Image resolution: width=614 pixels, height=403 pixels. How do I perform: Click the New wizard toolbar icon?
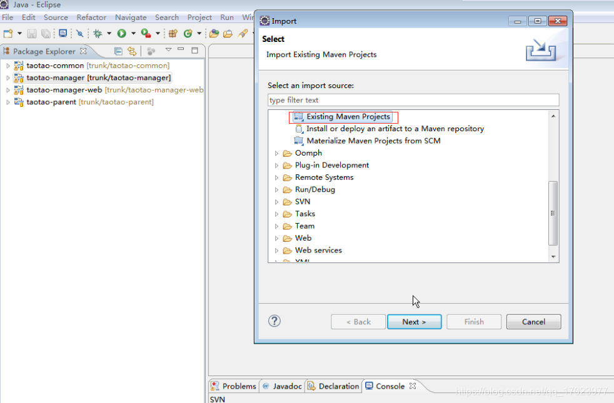(8, 34)
